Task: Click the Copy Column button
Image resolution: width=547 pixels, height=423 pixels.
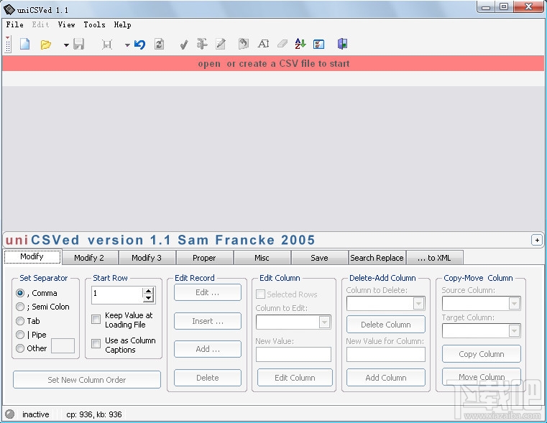Action: 482,354
